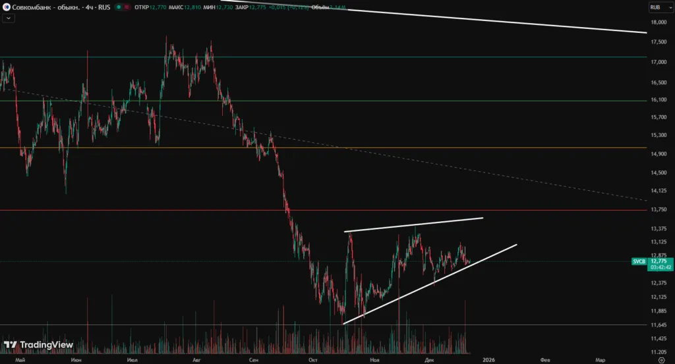Click the green market status dot
This screenshot has height=364, width=675.
click(117, 7)
